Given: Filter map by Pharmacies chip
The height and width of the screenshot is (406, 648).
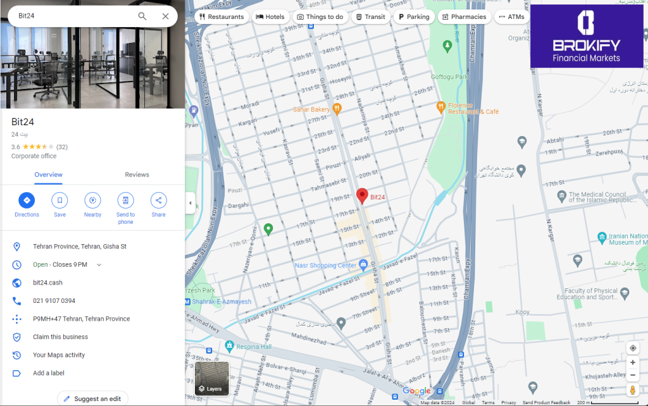Looking at the screenshot, I should 464,17.
